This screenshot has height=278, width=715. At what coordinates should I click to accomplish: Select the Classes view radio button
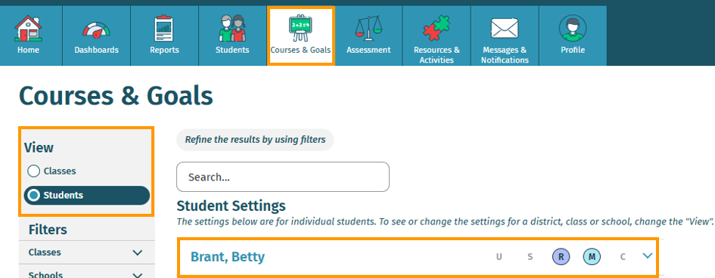click(34, 171)
